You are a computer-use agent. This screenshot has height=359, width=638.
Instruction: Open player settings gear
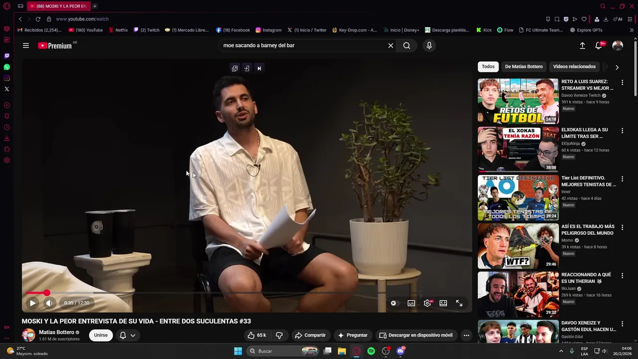[427, 303]
